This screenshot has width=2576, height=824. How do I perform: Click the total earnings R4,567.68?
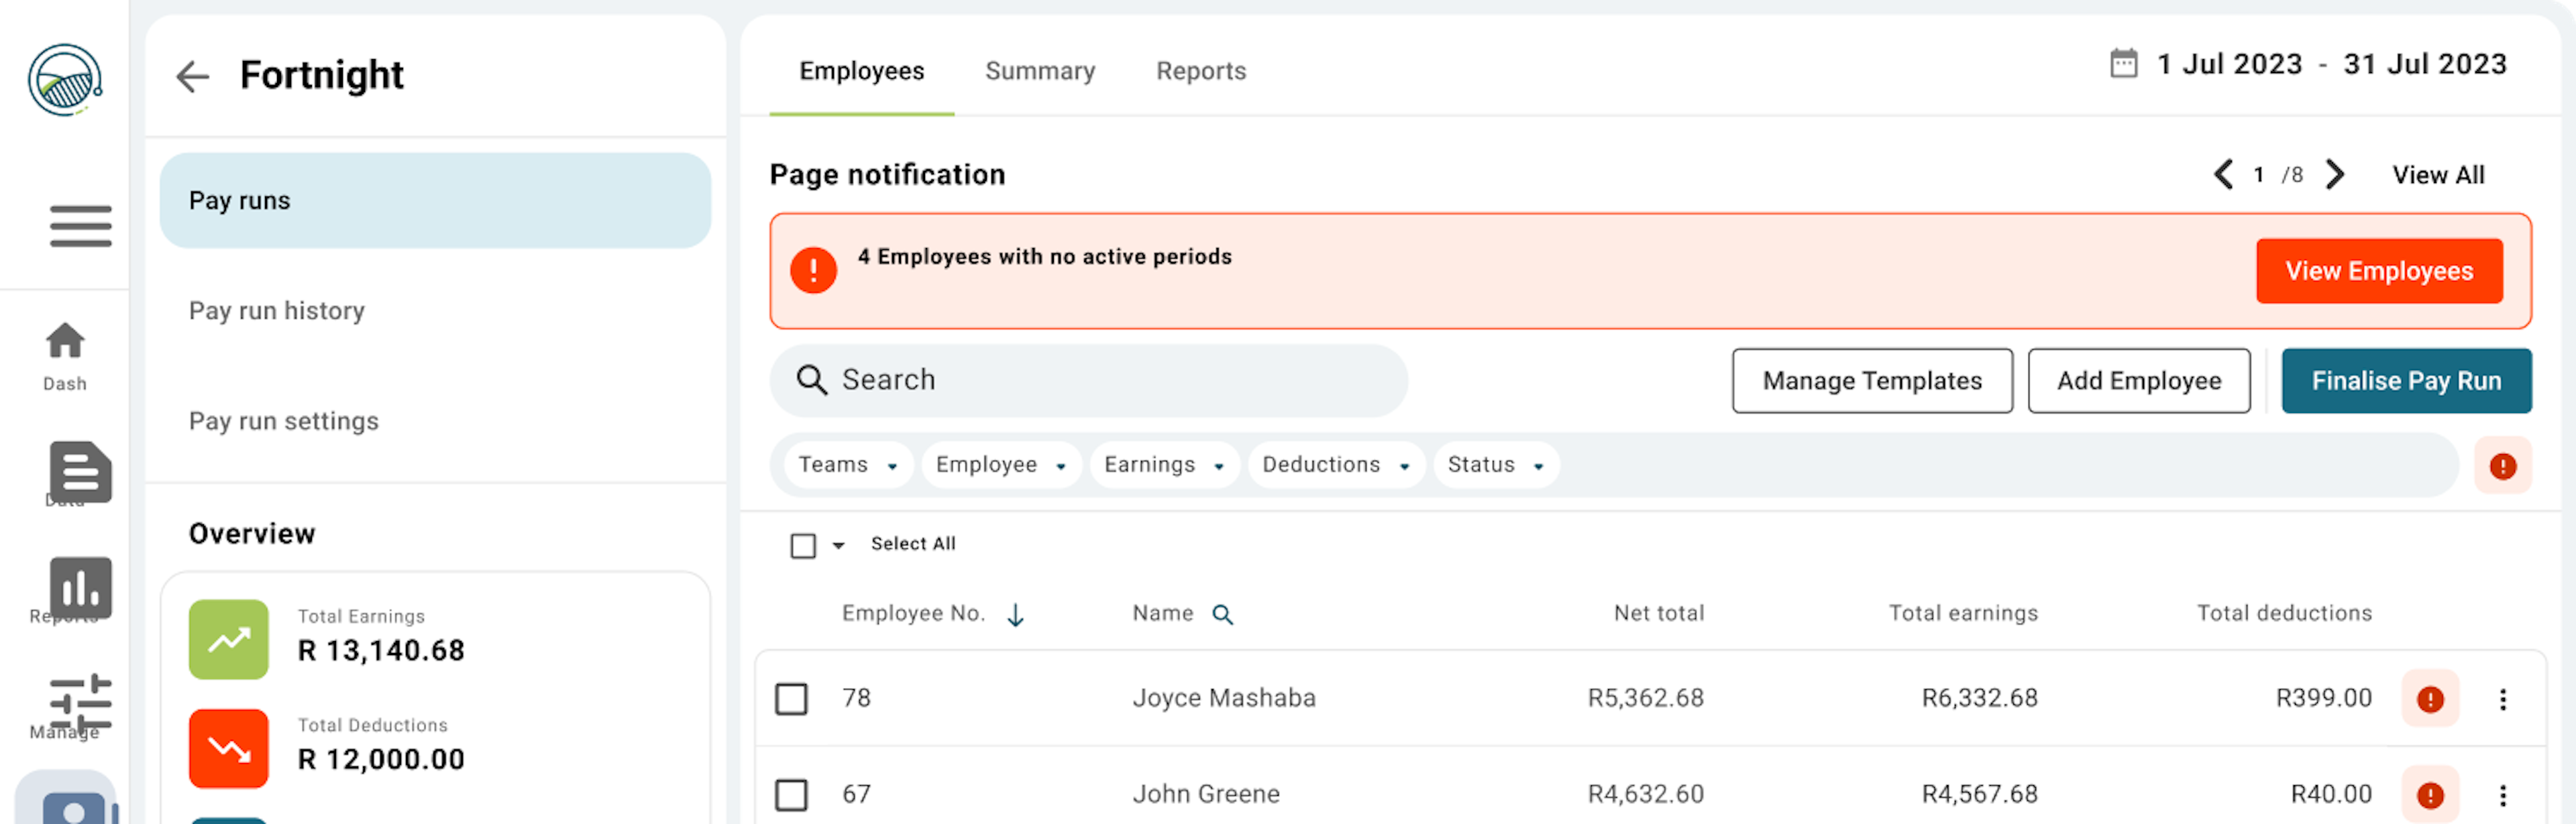point(1979,794)
